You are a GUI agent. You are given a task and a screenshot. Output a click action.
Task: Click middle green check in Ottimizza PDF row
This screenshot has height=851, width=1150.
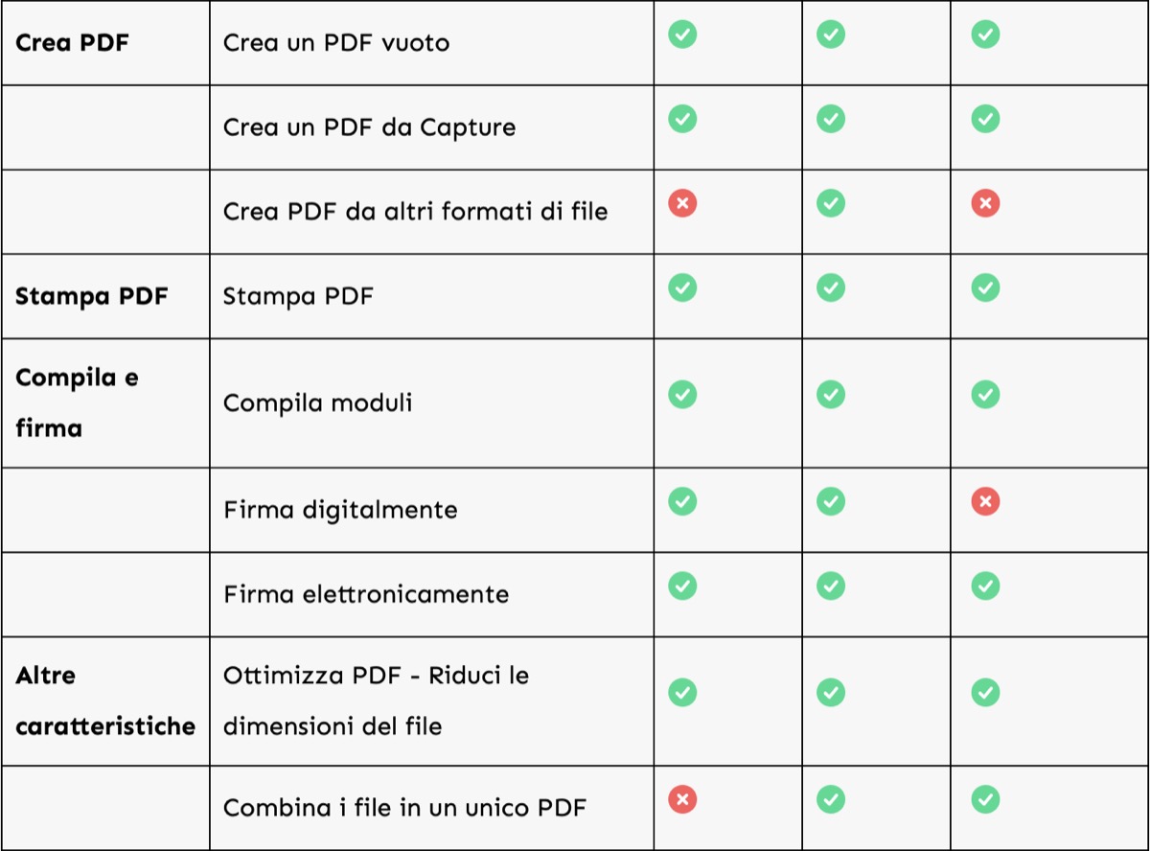(x=831, y=692)
